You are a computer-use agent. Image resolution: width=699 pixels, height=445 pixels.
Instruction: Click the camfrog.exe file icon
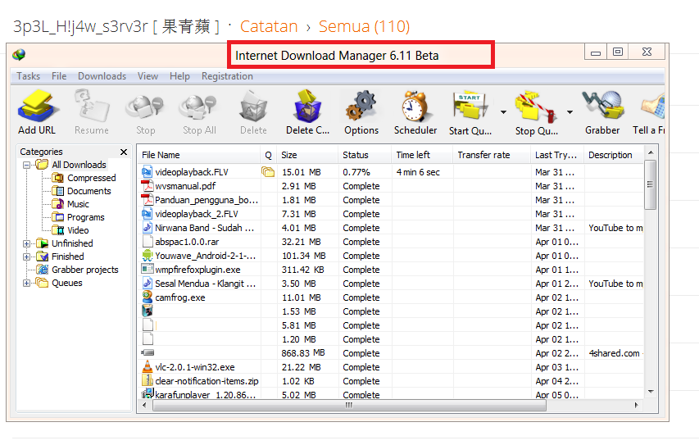[148, 297]
